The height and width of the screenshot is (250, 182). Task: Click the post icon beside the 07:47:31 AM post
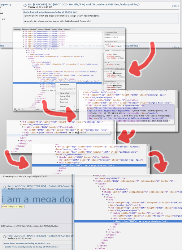5,187
